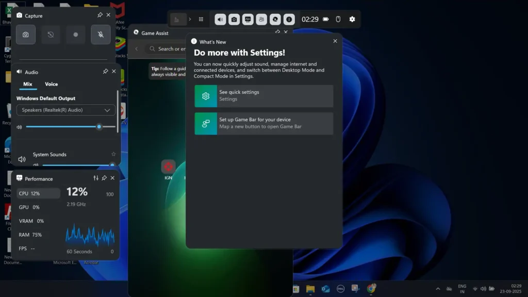The width and height of the screenshot is (528, 297).
Task: Open the Dell app from the taskbar
Action: [340, 289]
